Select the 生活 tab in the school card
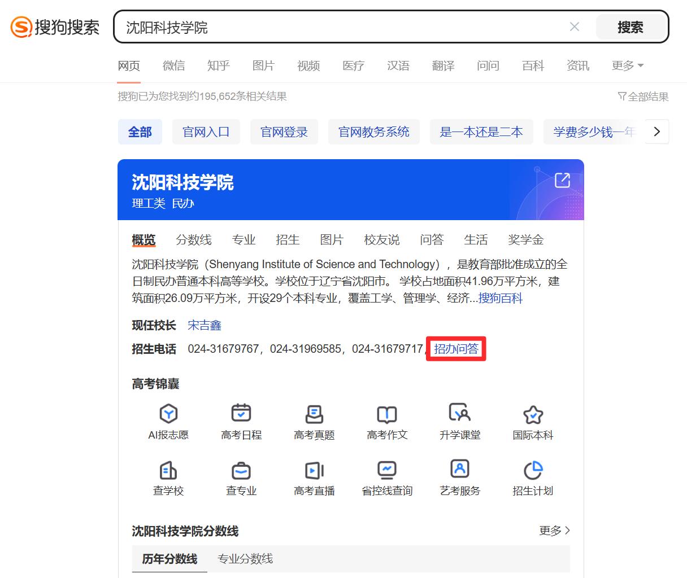This screenshot has width=687, height=578. pos(476,240)
